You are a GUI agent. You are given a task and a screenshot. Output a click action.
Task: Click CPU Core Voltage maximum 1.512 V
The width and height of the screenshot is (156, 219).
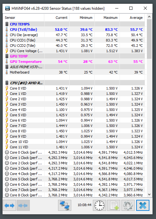click(x=112, y=51)
